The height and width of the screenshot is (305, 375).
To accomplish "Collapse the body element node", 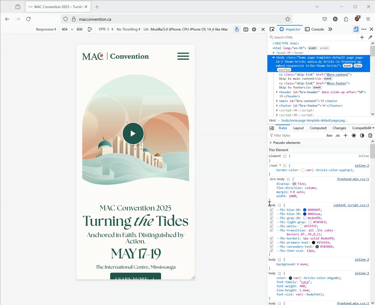I will click(x=274, y=57).
